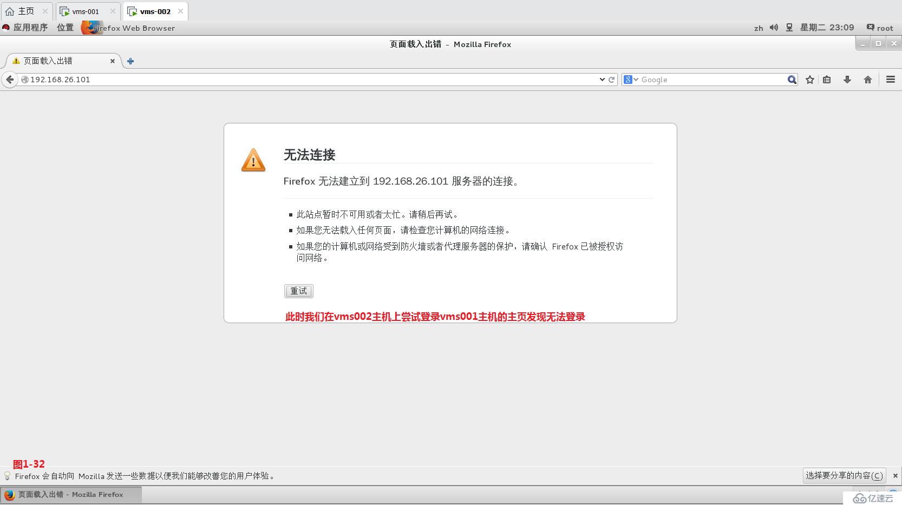Click the 无法连接 heading text
This screenshot has width=902, height=505.
pos(309,155)
